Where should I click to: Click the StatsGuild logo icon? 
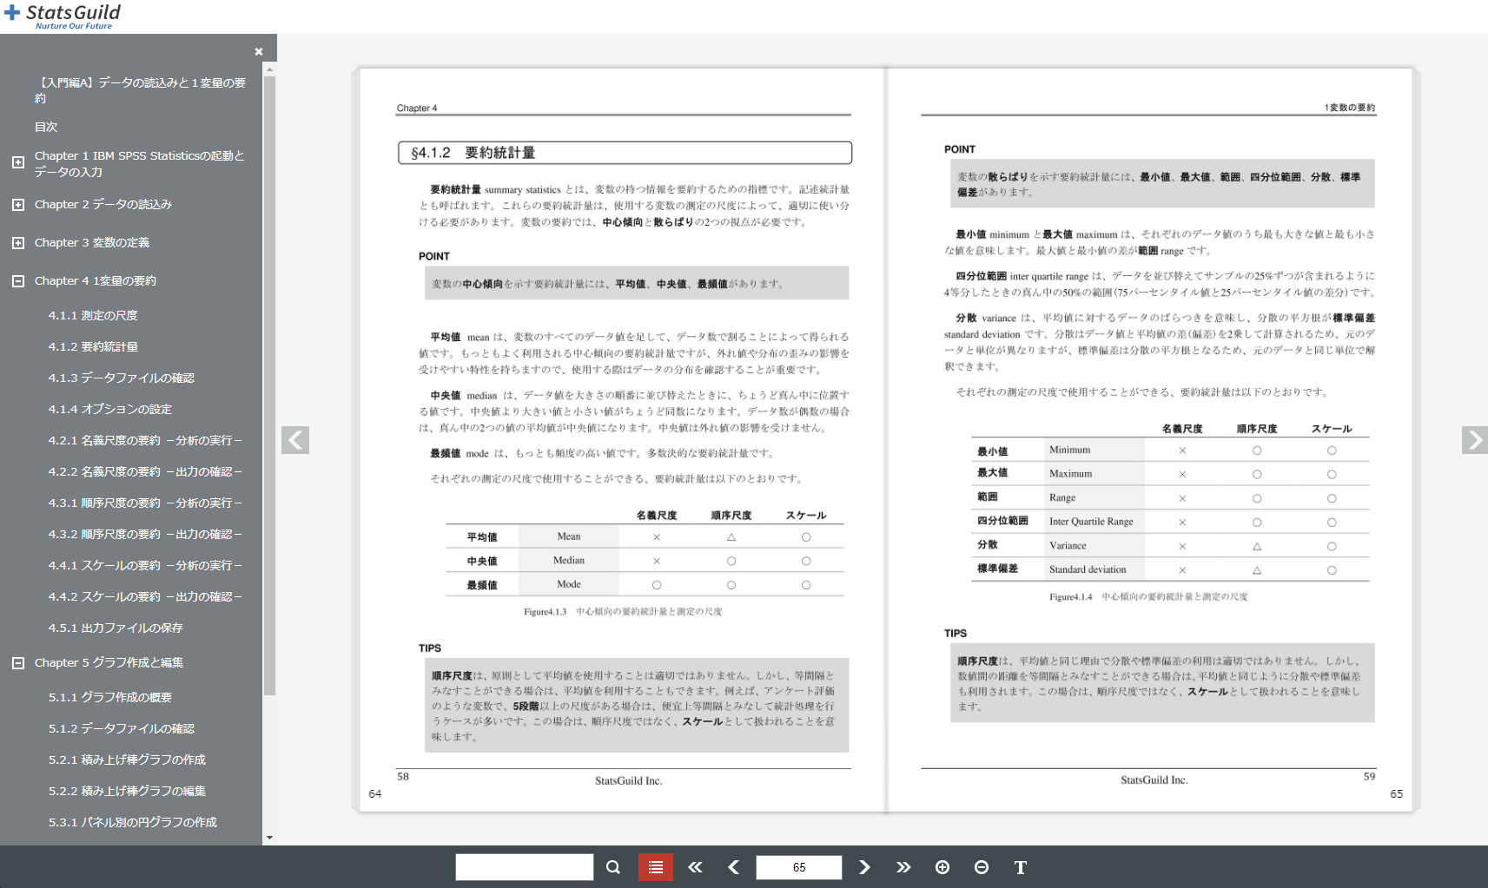pos(12,11)
